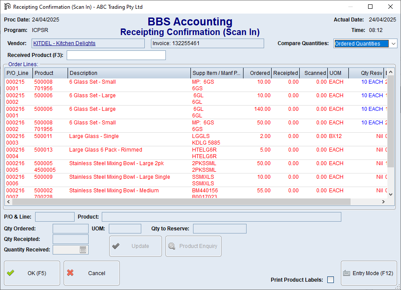Click the scroll-up arrow of Order Lines
The width and height of the screenshot is (401, 290).
coord(390,72)
